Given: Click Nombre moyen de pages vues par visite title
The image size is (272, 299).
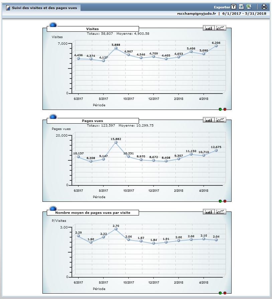Looking at the screenshot, I should [x=93, y=212].
